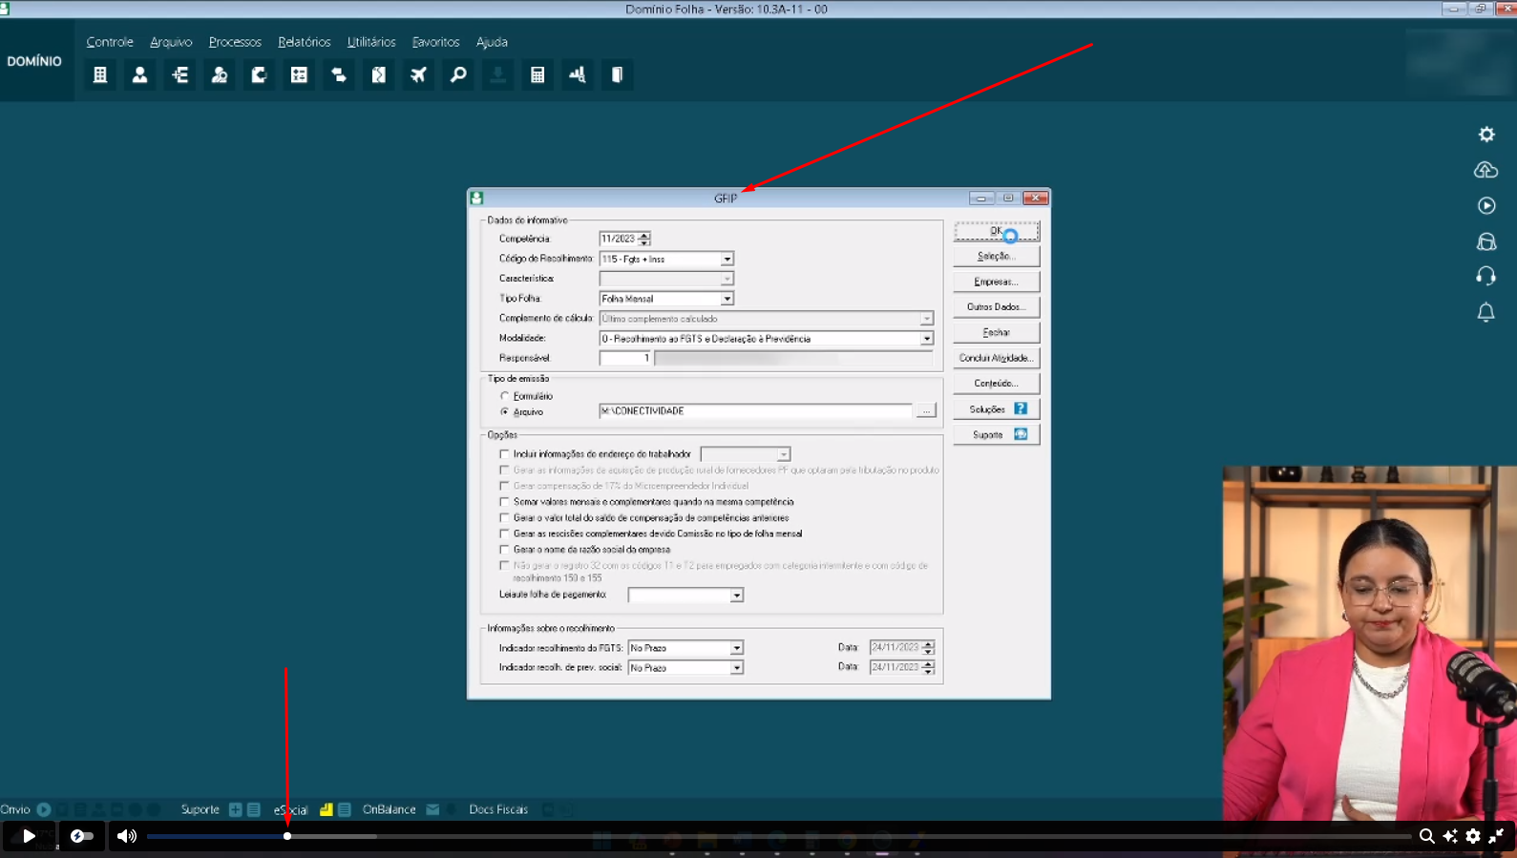Exit fullscreen in video player
The image size is (1517, 858).
[x=1496, y=836]
